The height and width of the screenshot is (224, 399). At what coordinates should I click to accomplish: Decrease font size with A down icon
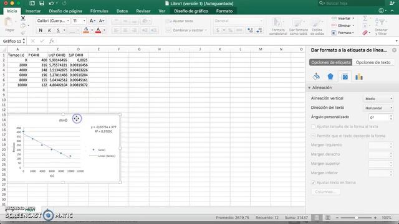102,21
